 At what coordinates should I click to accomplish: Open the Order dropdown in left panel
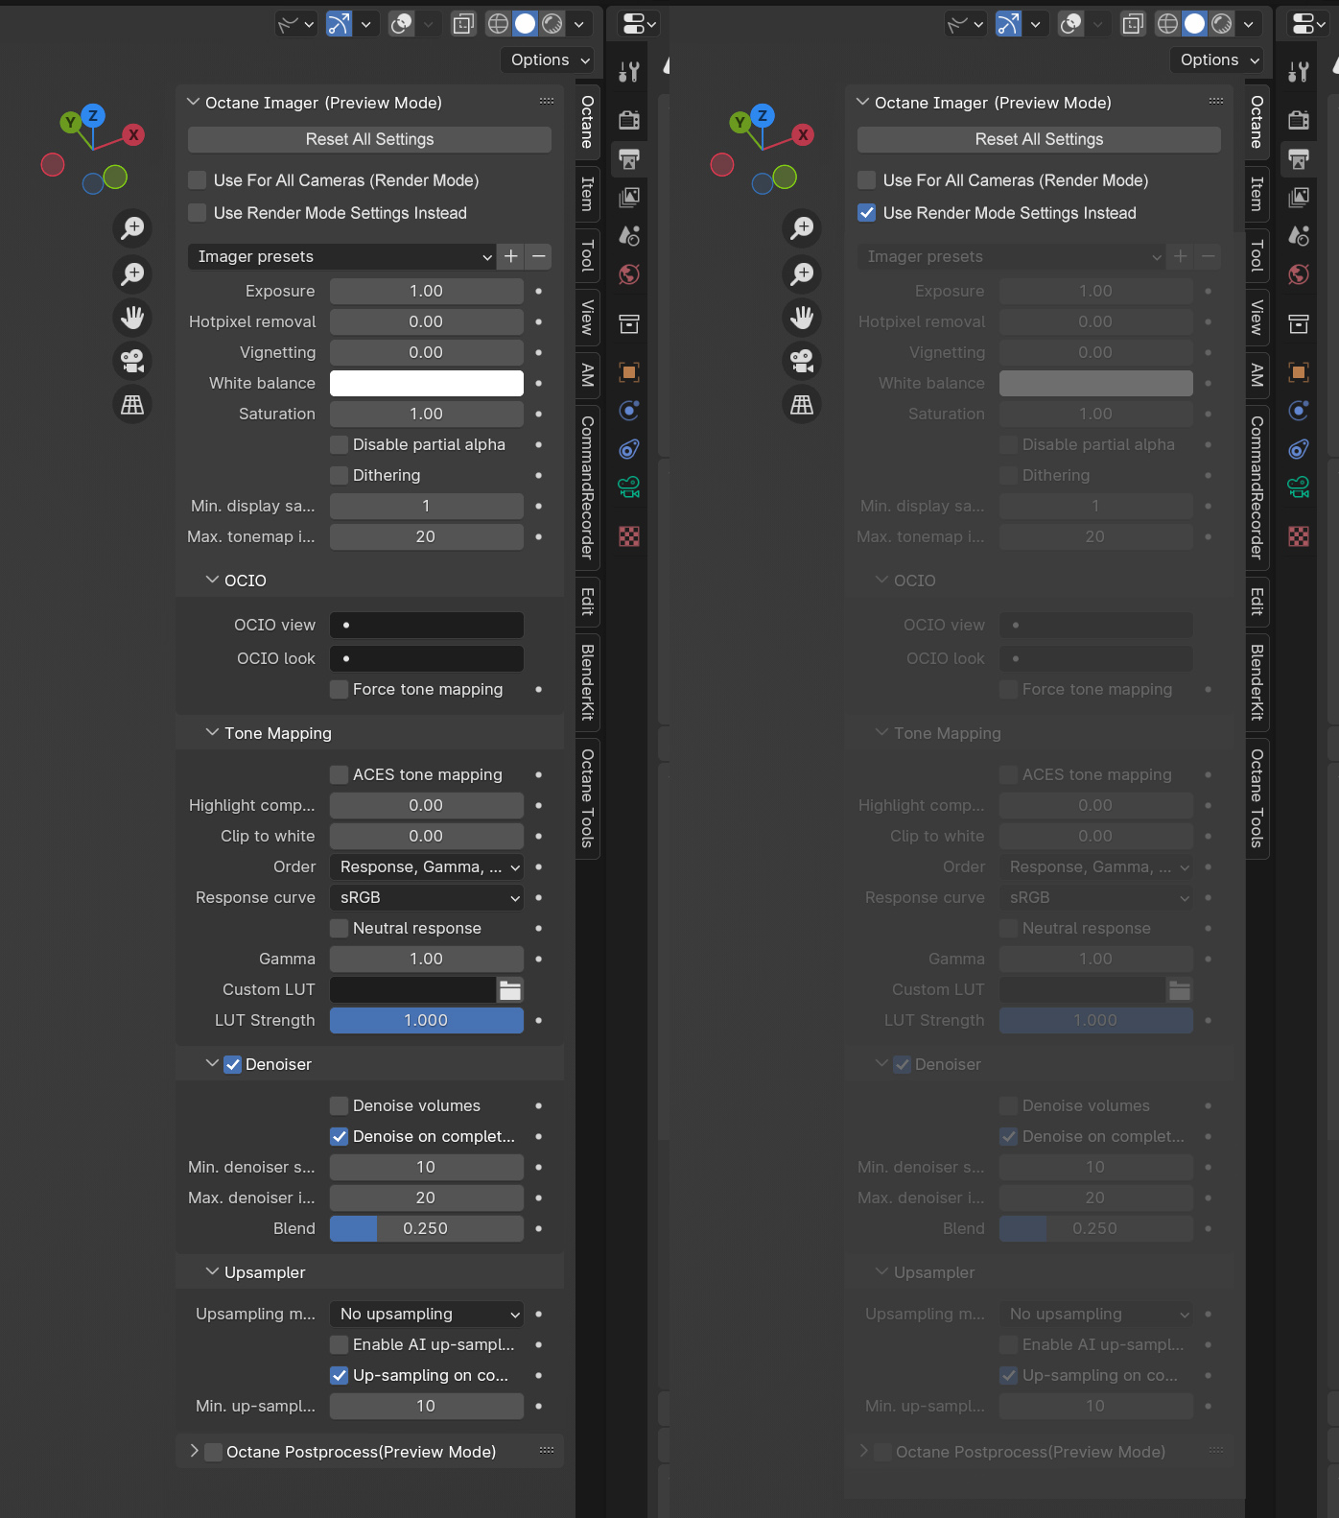(427, 867)
